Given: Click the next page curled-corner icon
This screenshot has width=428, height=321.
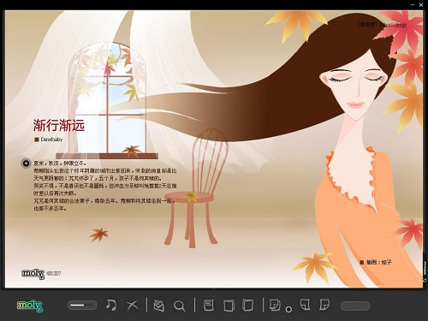Looking at the screenshot, I should [324, 305].
